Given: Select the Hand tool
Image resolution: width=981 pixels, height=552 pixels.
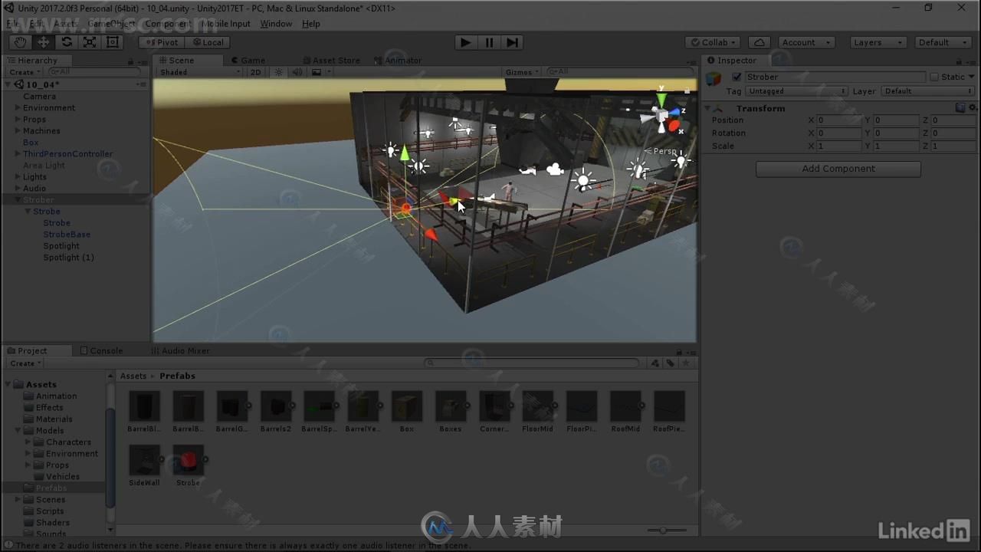Looking at the screenshot, I should (21, 42).
